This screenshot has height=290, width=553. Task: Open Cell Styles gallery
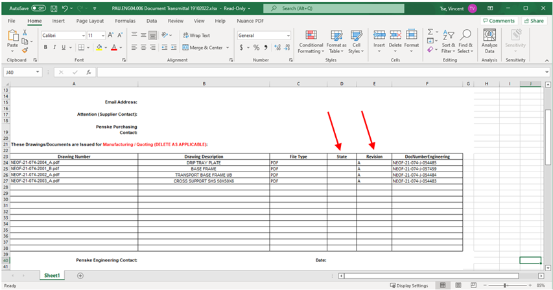tap(356, 42)
